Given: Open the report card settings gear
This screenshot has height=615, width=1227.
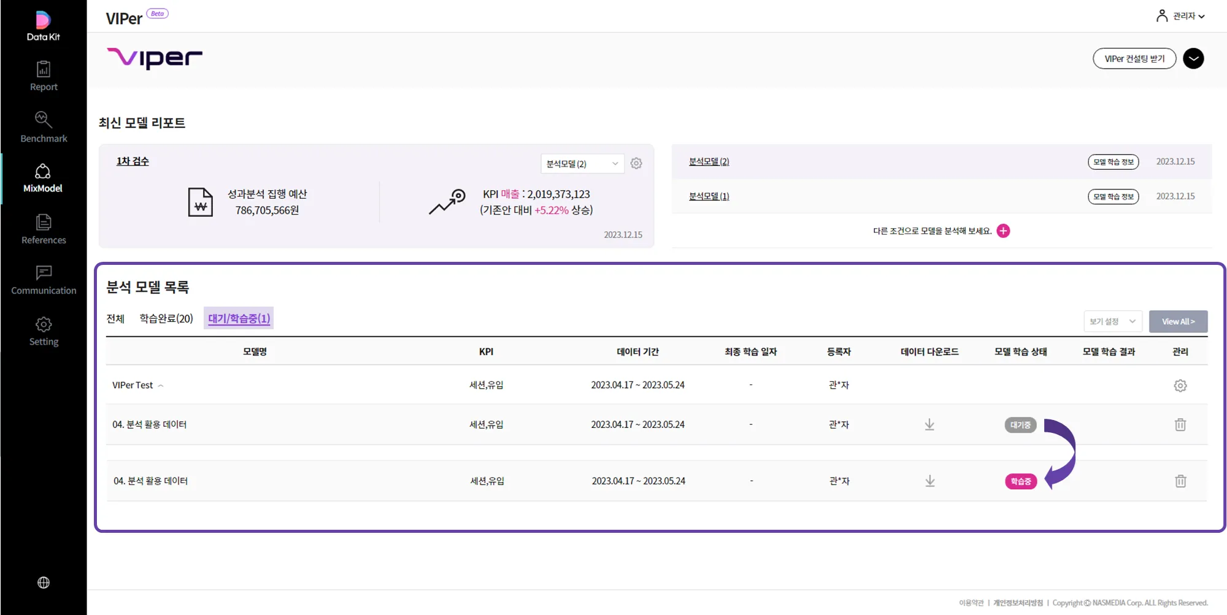Looking at the screenshot, I should point(636,164).
